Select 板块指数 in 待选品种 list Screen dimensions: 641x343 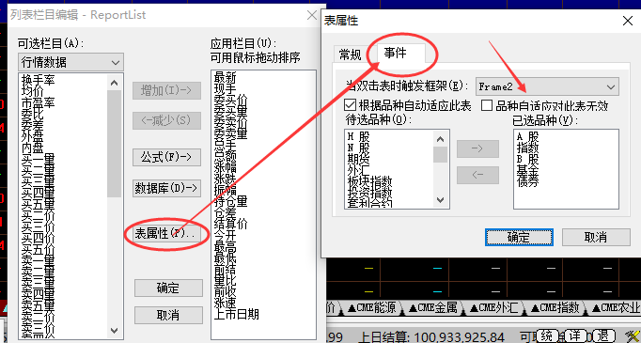[370, 181]
